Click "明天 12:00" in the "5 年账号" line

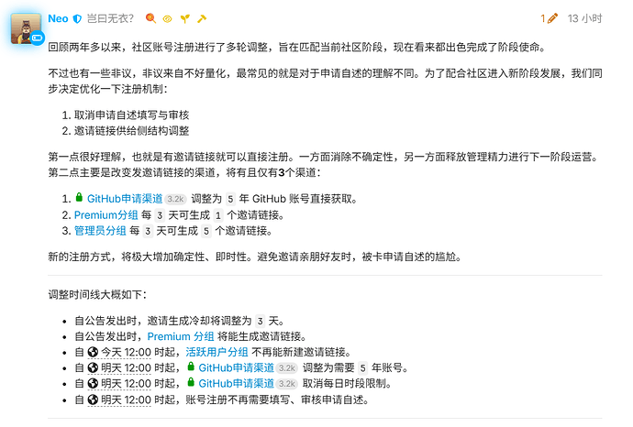pyautogui.click(x=126, y=368)
